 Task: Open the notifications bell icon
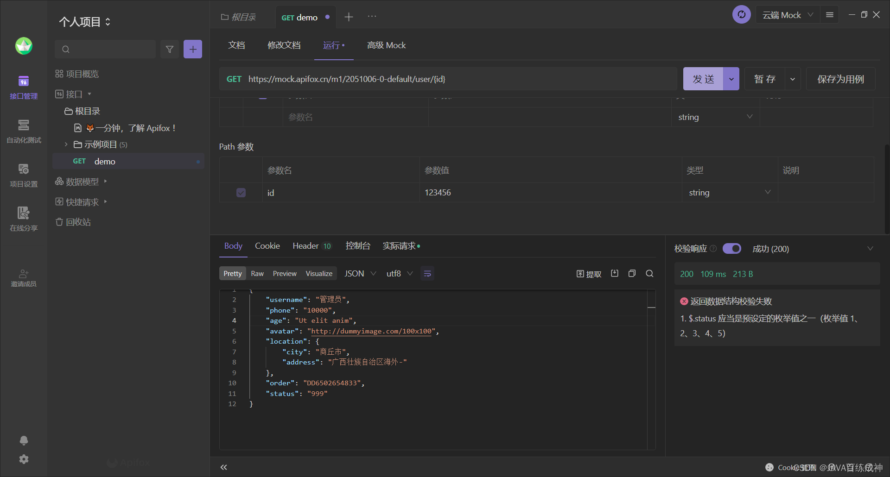[x=24, y=440]
